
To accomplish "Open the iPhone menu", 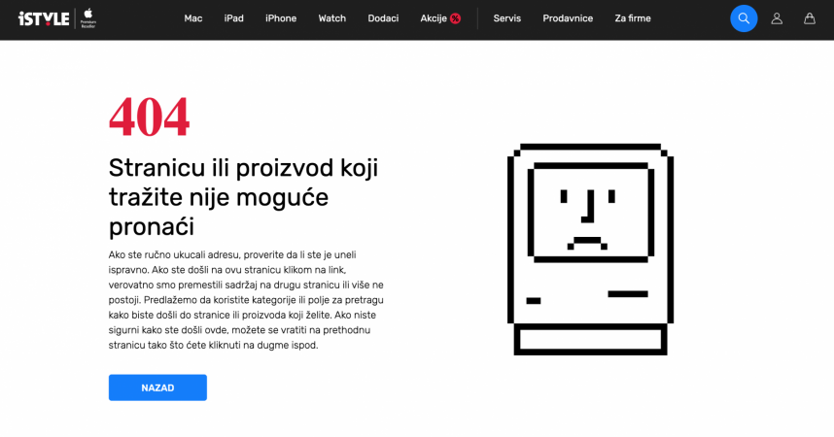I will (281, 18).
